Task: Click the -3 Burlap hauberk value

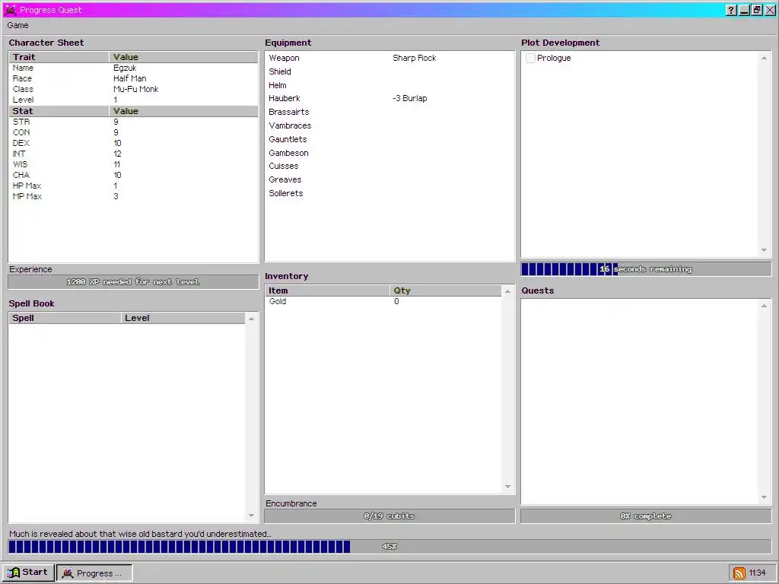Action: tap(410, 98)
